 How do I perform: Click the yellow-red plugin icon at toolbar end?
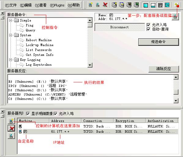177,5
